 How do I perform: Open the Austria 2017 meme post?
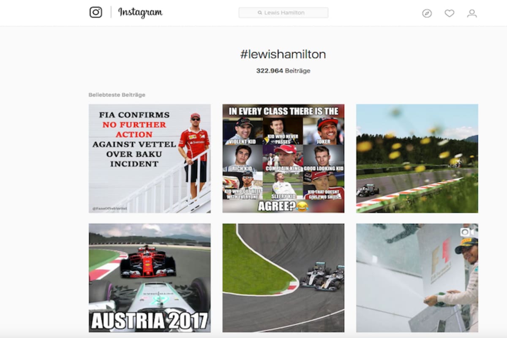tap(150, 278)
